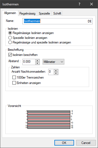Click the Name text field
This screenshot has width=98, height=148.
(x=57, y=21)
